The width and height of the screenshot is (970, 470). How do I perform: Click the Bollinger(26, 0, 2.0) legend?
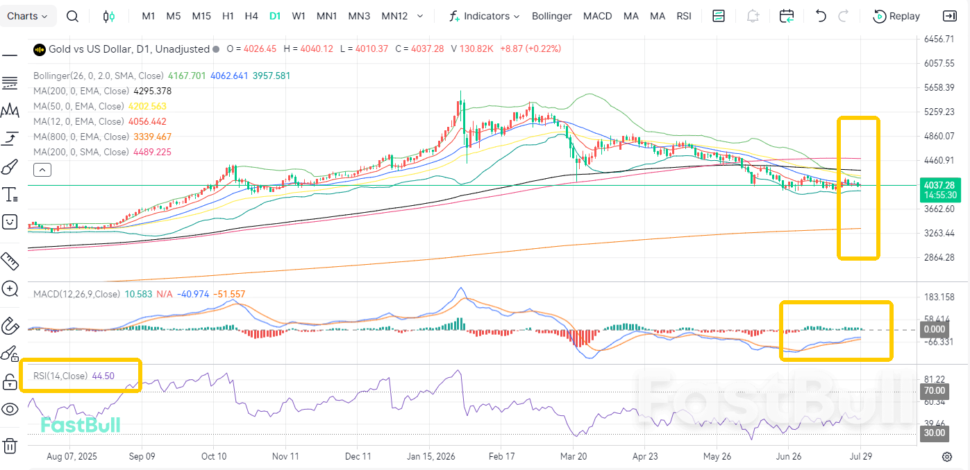(99, 76)
